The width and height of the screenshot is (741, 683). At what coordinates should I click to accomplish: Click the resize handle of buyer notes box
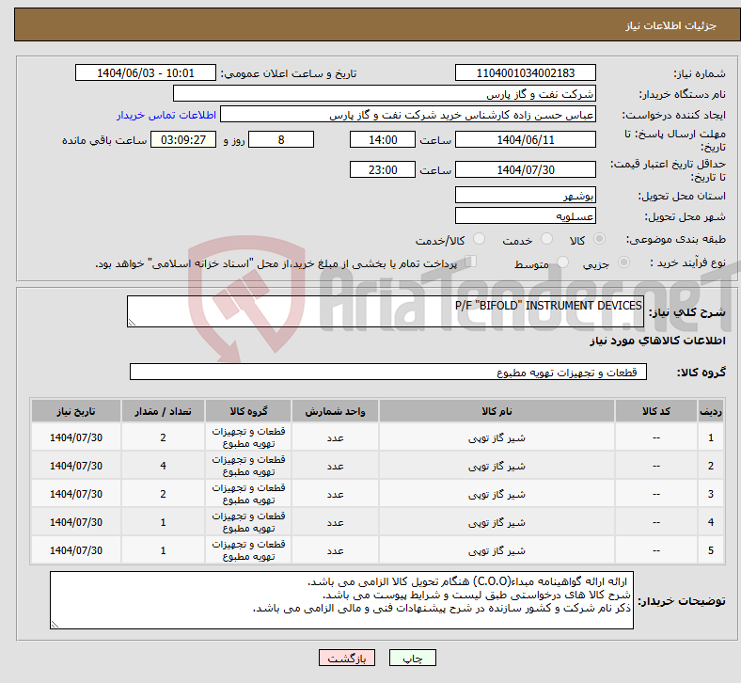click(55, 625)
